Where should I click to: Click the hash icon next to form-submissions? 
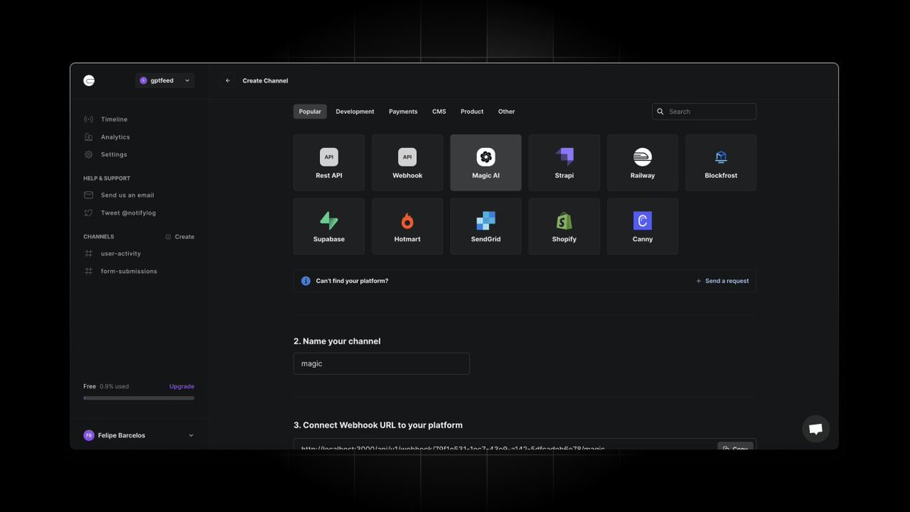(89, 271)
